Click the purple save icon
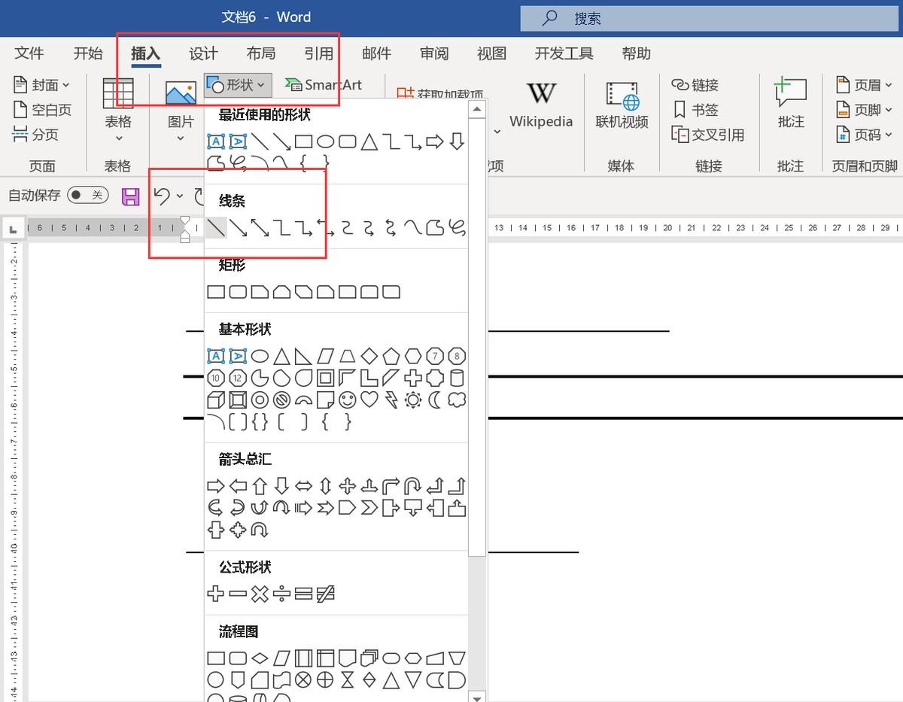The height and width of the screenshot is (702, 903). [131, 196]
